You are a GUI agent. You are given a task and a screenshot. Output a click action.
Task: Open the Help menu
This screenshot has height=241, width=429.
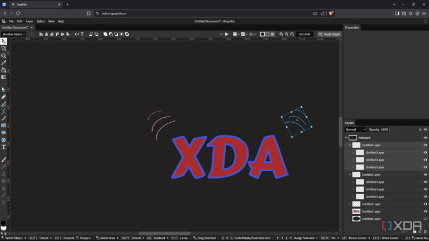tap(61, 21)
